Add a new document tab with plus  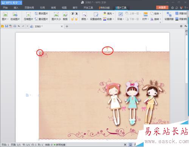[67, 26]
